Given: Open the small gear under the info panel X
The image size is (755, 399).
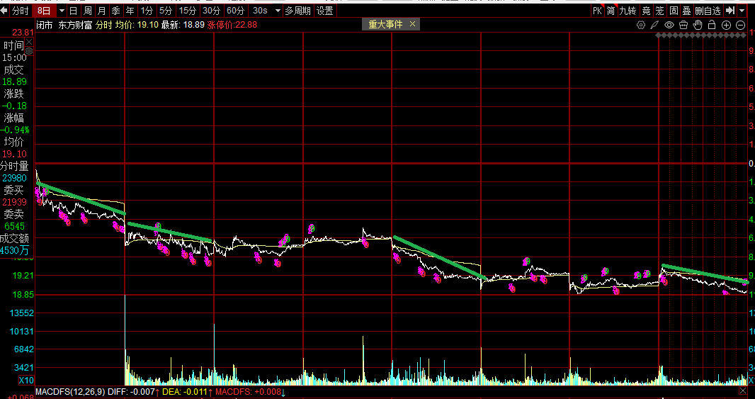Looking at the screenshot, I should (29, 50).
